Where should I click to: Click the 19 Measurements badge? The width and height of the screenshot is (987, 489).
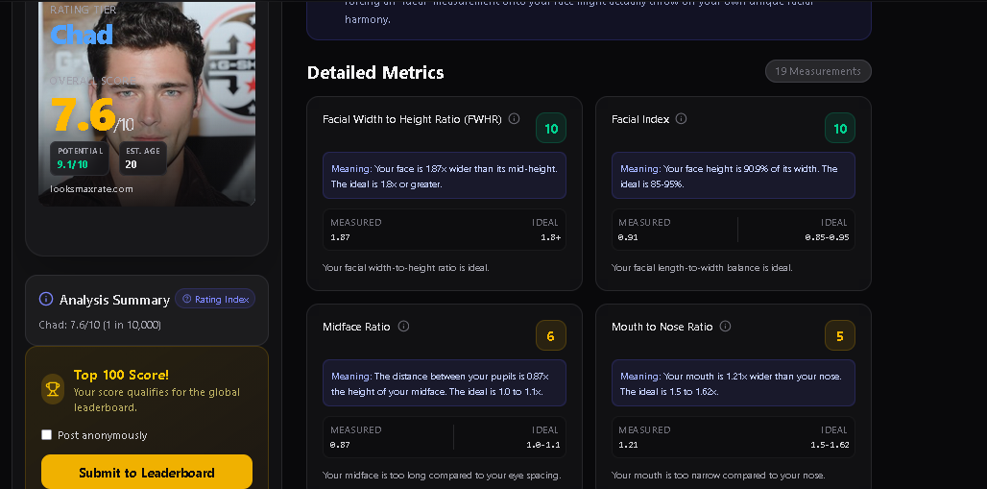(x=818, y=71)
